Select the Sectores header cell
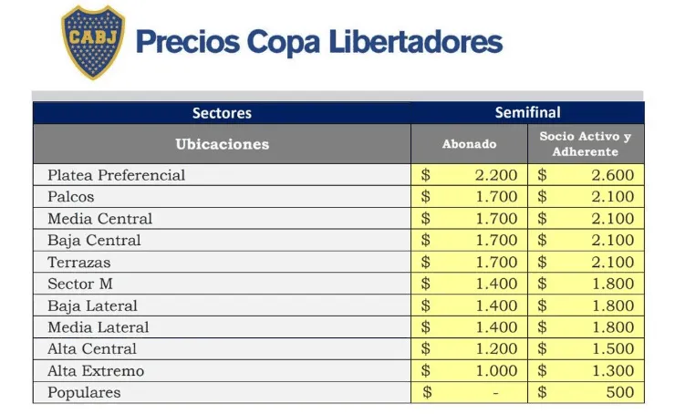Screen dimensions: 675x414 pyautogui.click(x=222, y=113)
